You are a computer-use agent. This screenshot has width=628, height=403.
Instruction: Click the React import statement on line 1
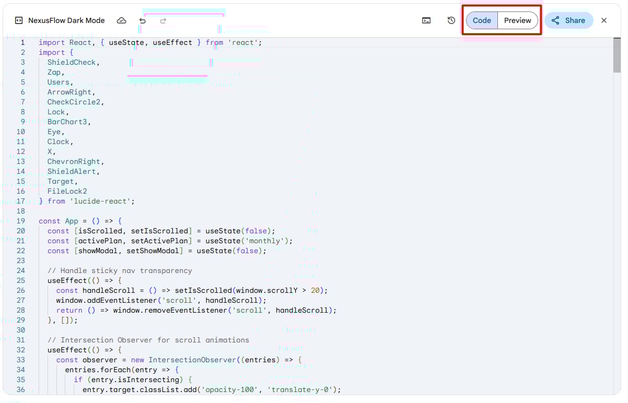(x=150, y=42)
